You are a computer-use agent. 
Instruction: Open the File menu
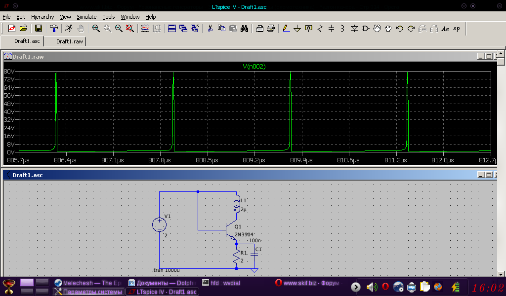(6, 17)
